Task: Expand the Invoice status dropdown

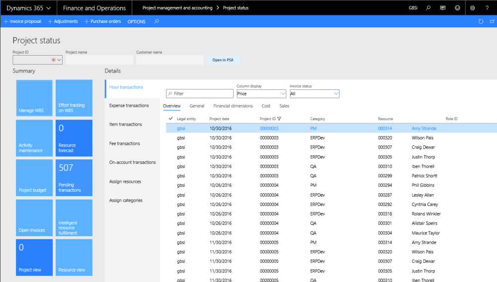Action: (x=335, y=93)
